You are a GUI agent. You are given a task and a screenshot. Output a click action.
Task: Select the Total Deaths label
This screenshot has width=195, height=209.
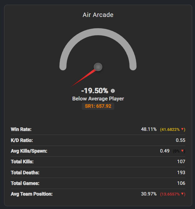(24, 172)
